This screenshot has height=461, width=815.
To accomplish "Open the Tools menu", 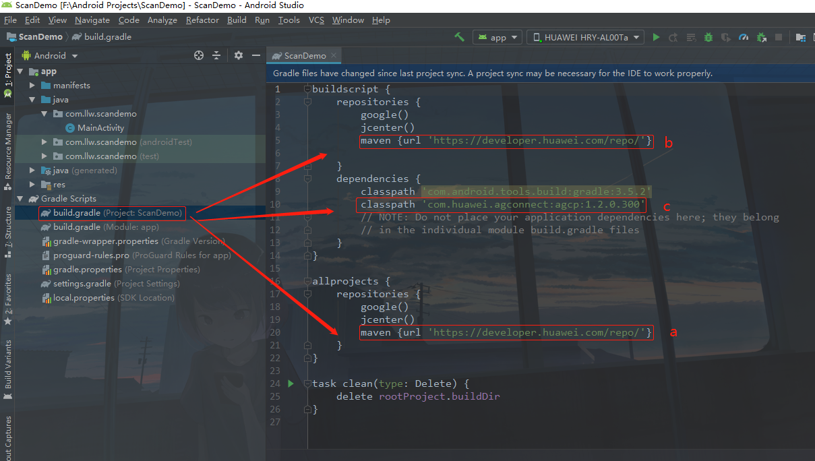I will [289, 20].
